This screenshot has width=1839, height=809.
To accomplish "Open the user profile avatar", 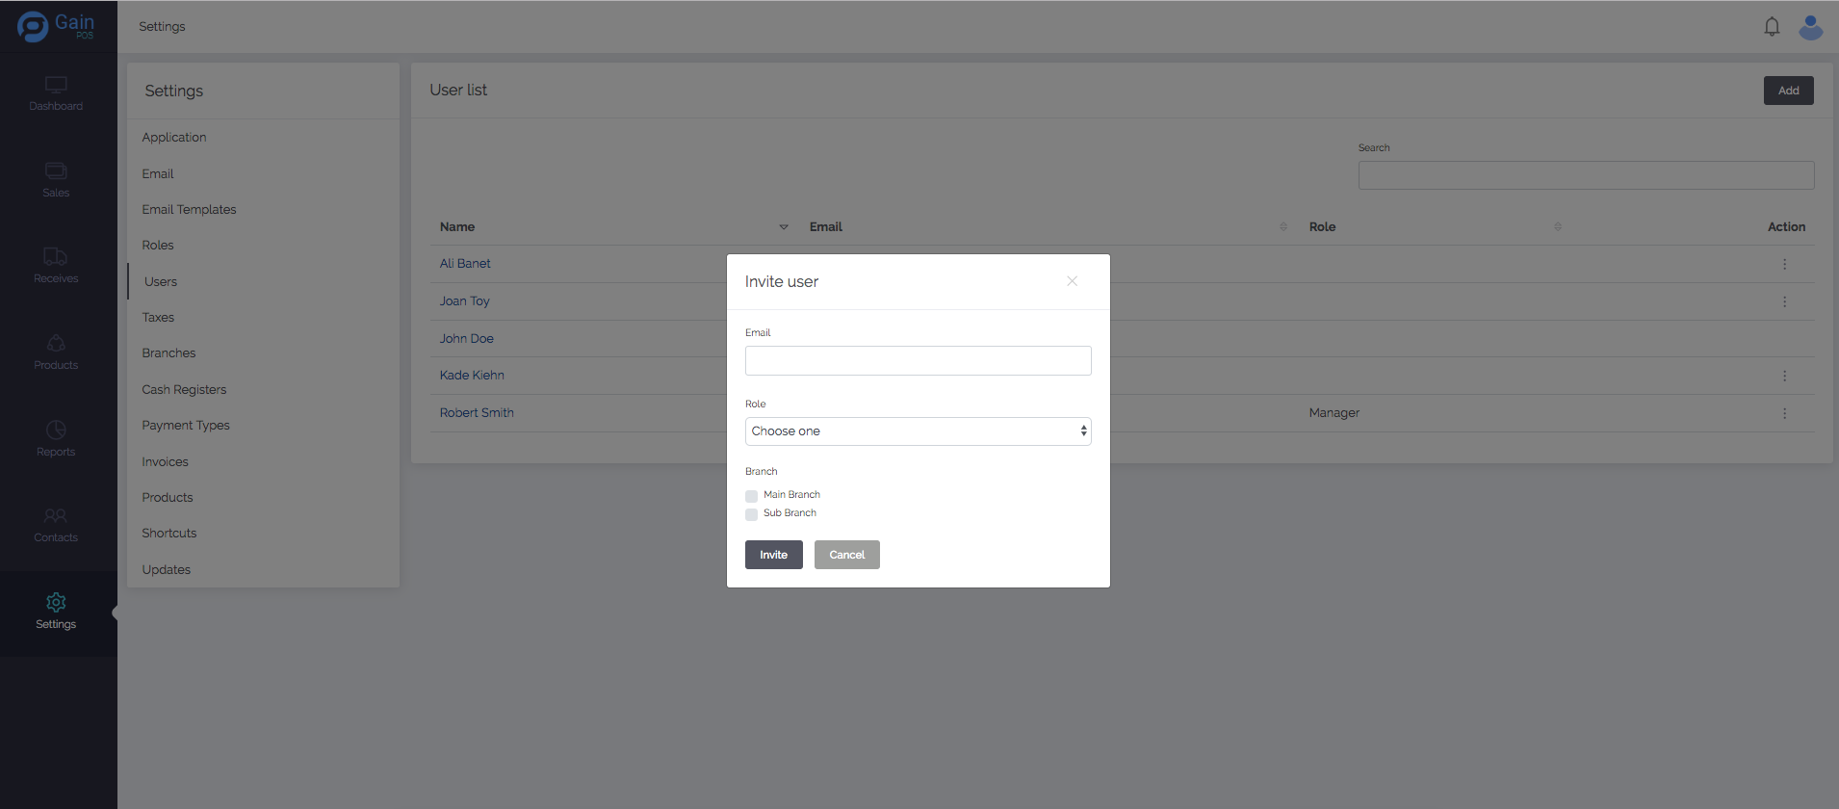I will tap(1810, 27).
